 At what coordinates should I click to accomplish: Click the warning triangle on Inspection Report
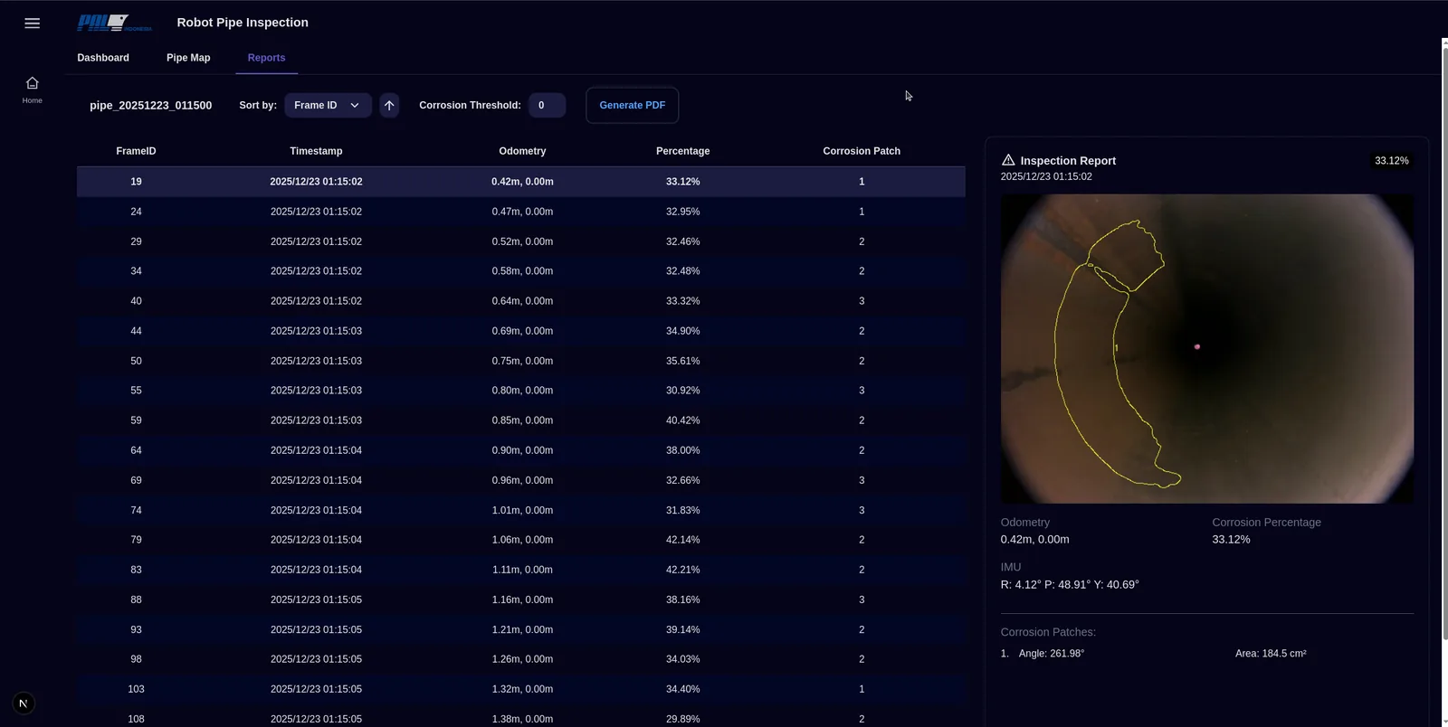1008,160
